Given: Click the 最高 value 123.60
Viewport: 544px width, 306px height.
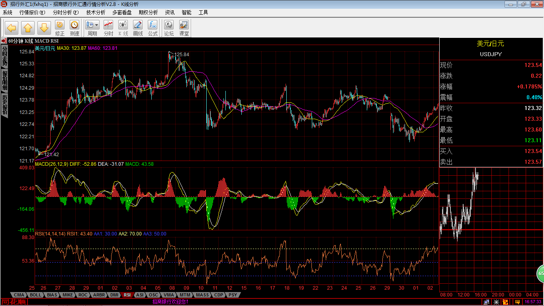Looking at the screenshot, I should [533, 129].
